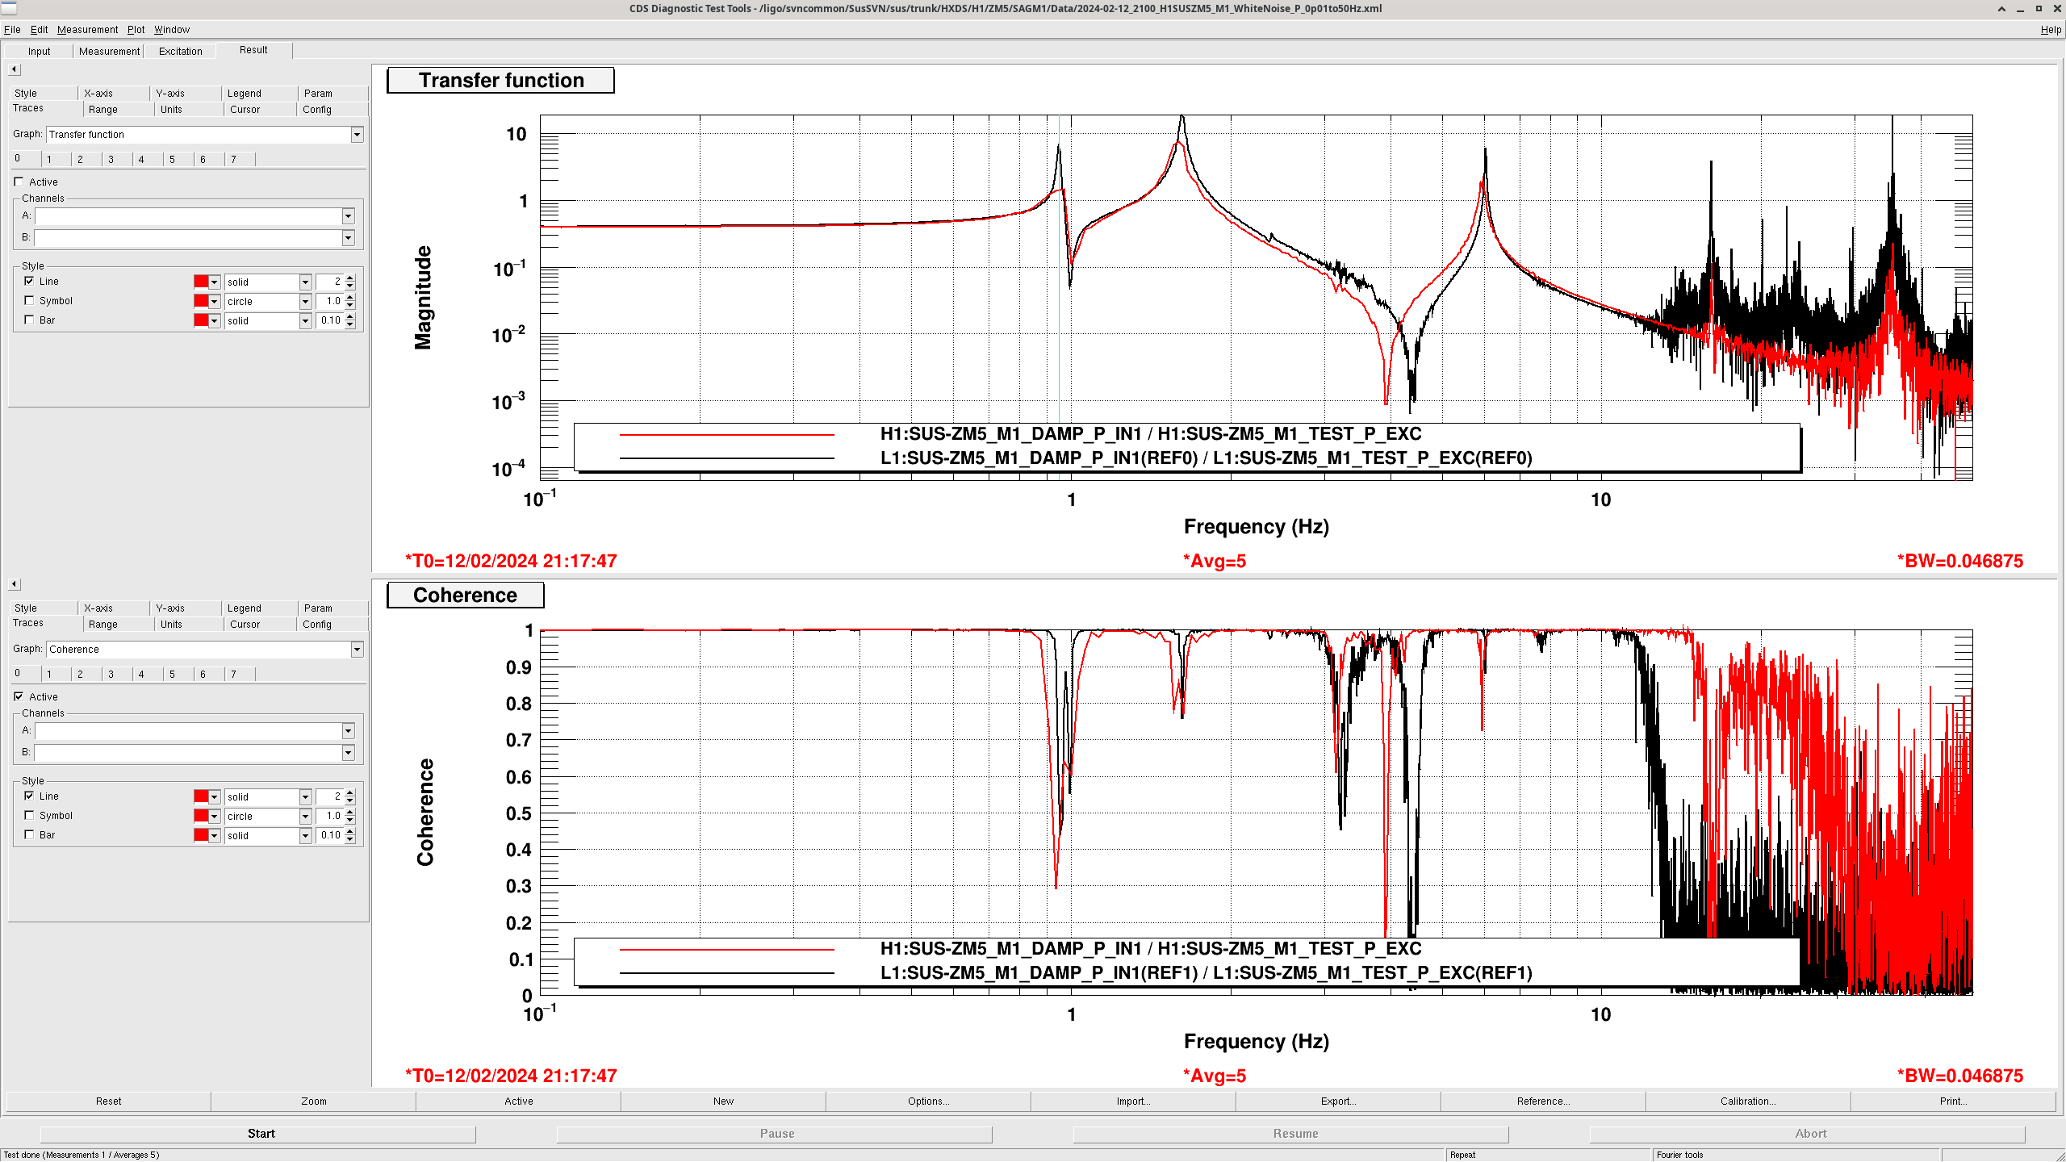
Task: Open window menu icon in title bar
Action: coord(9,8)
